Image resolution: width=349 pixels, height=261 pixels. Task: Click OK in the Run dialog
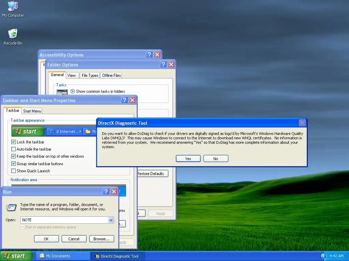[x=46, y=239]
